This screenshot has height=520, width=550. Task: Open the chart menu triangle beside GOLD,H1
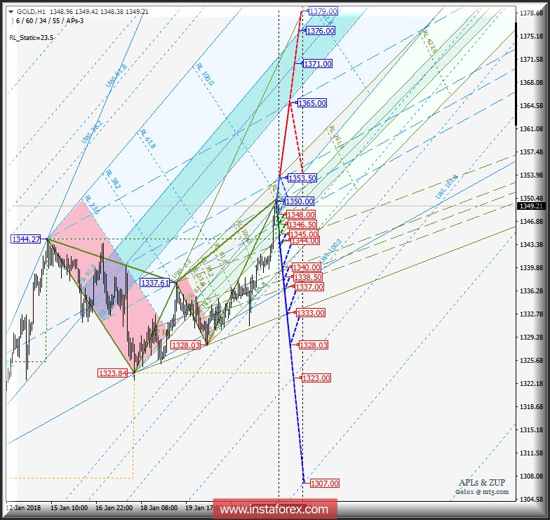(x=11, y=11)
